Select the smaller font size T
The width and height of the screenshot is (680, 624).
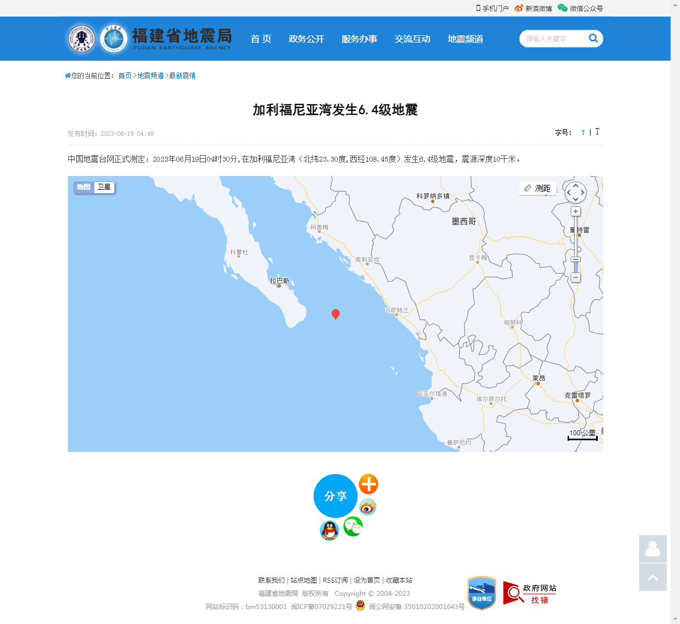pyautogui.click(x=583, y=132)
